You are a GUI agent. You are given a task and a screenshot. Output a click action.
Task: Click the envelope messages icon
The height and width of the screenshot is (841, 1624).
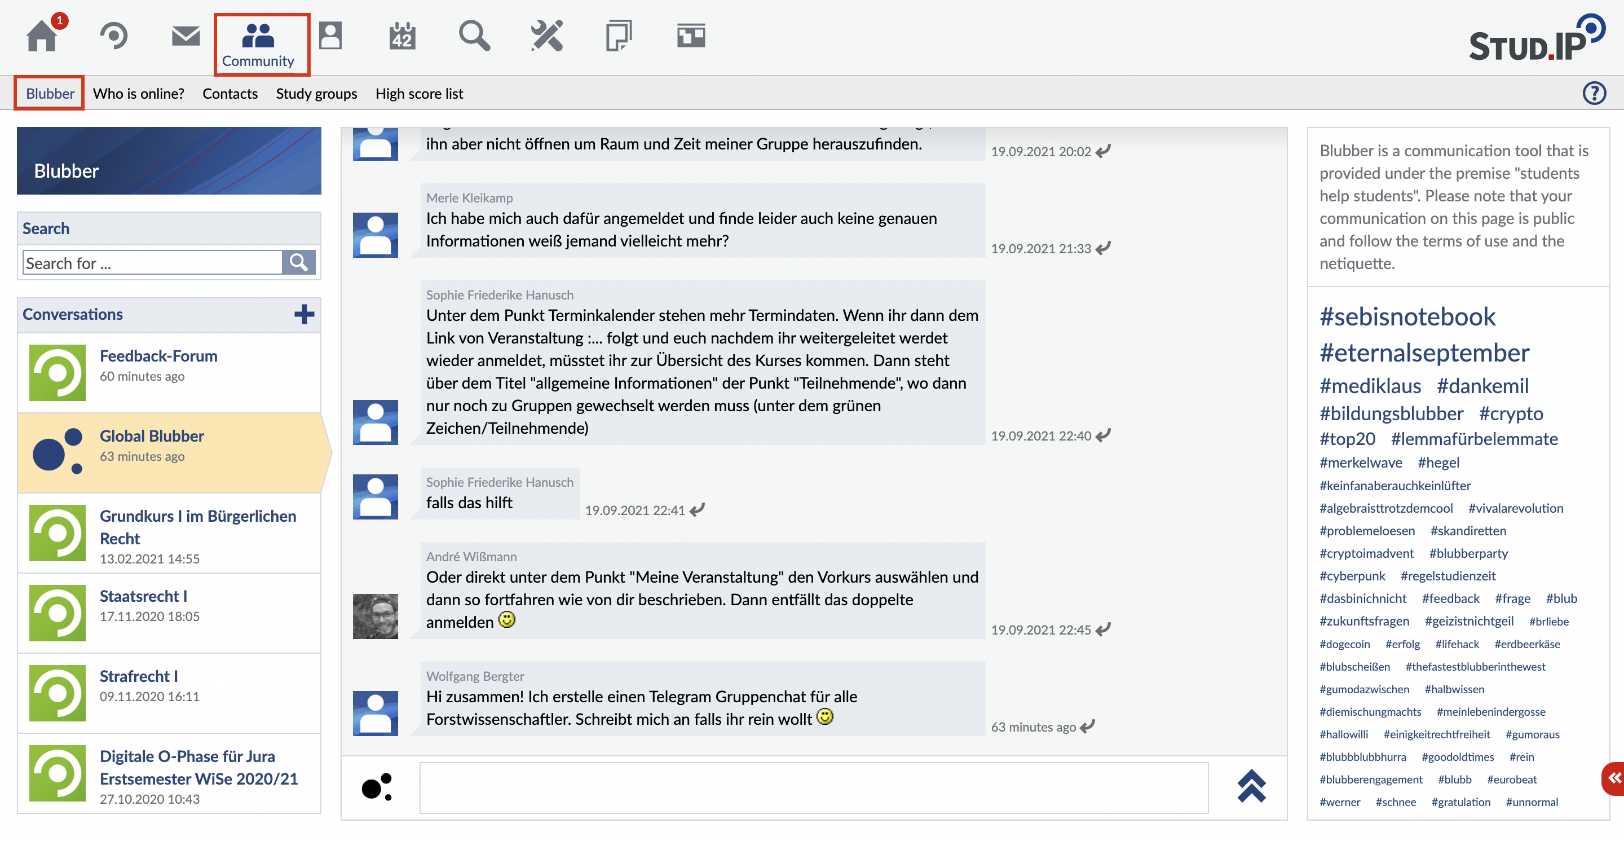tap(186, 36)
